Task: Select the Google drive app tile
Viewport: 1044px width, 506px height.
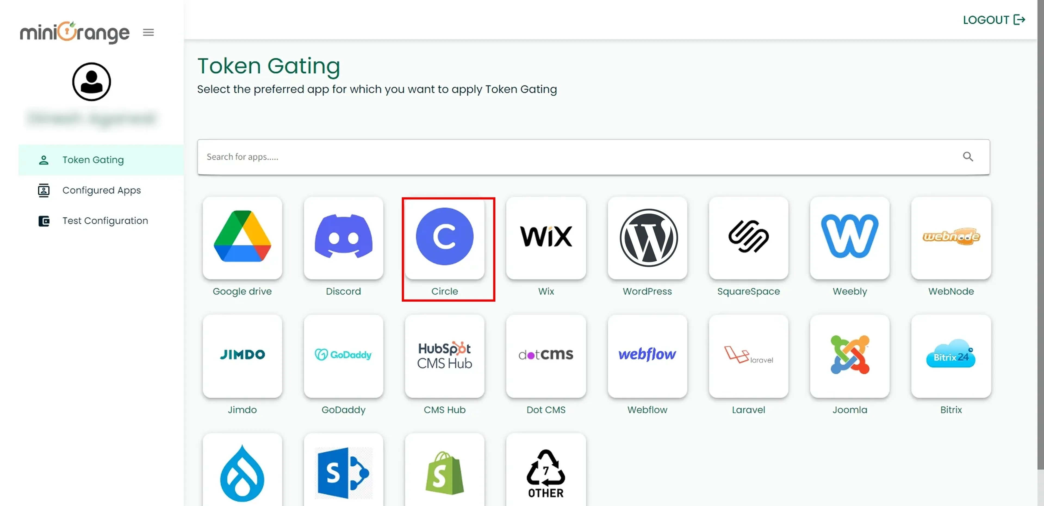Action: pos(242,238)
